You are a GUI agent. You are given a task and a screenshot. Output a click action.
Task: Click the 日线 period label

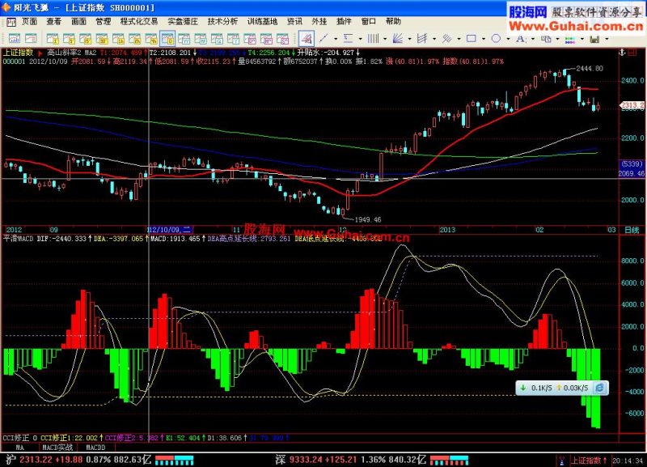click(x=632, y=230)
